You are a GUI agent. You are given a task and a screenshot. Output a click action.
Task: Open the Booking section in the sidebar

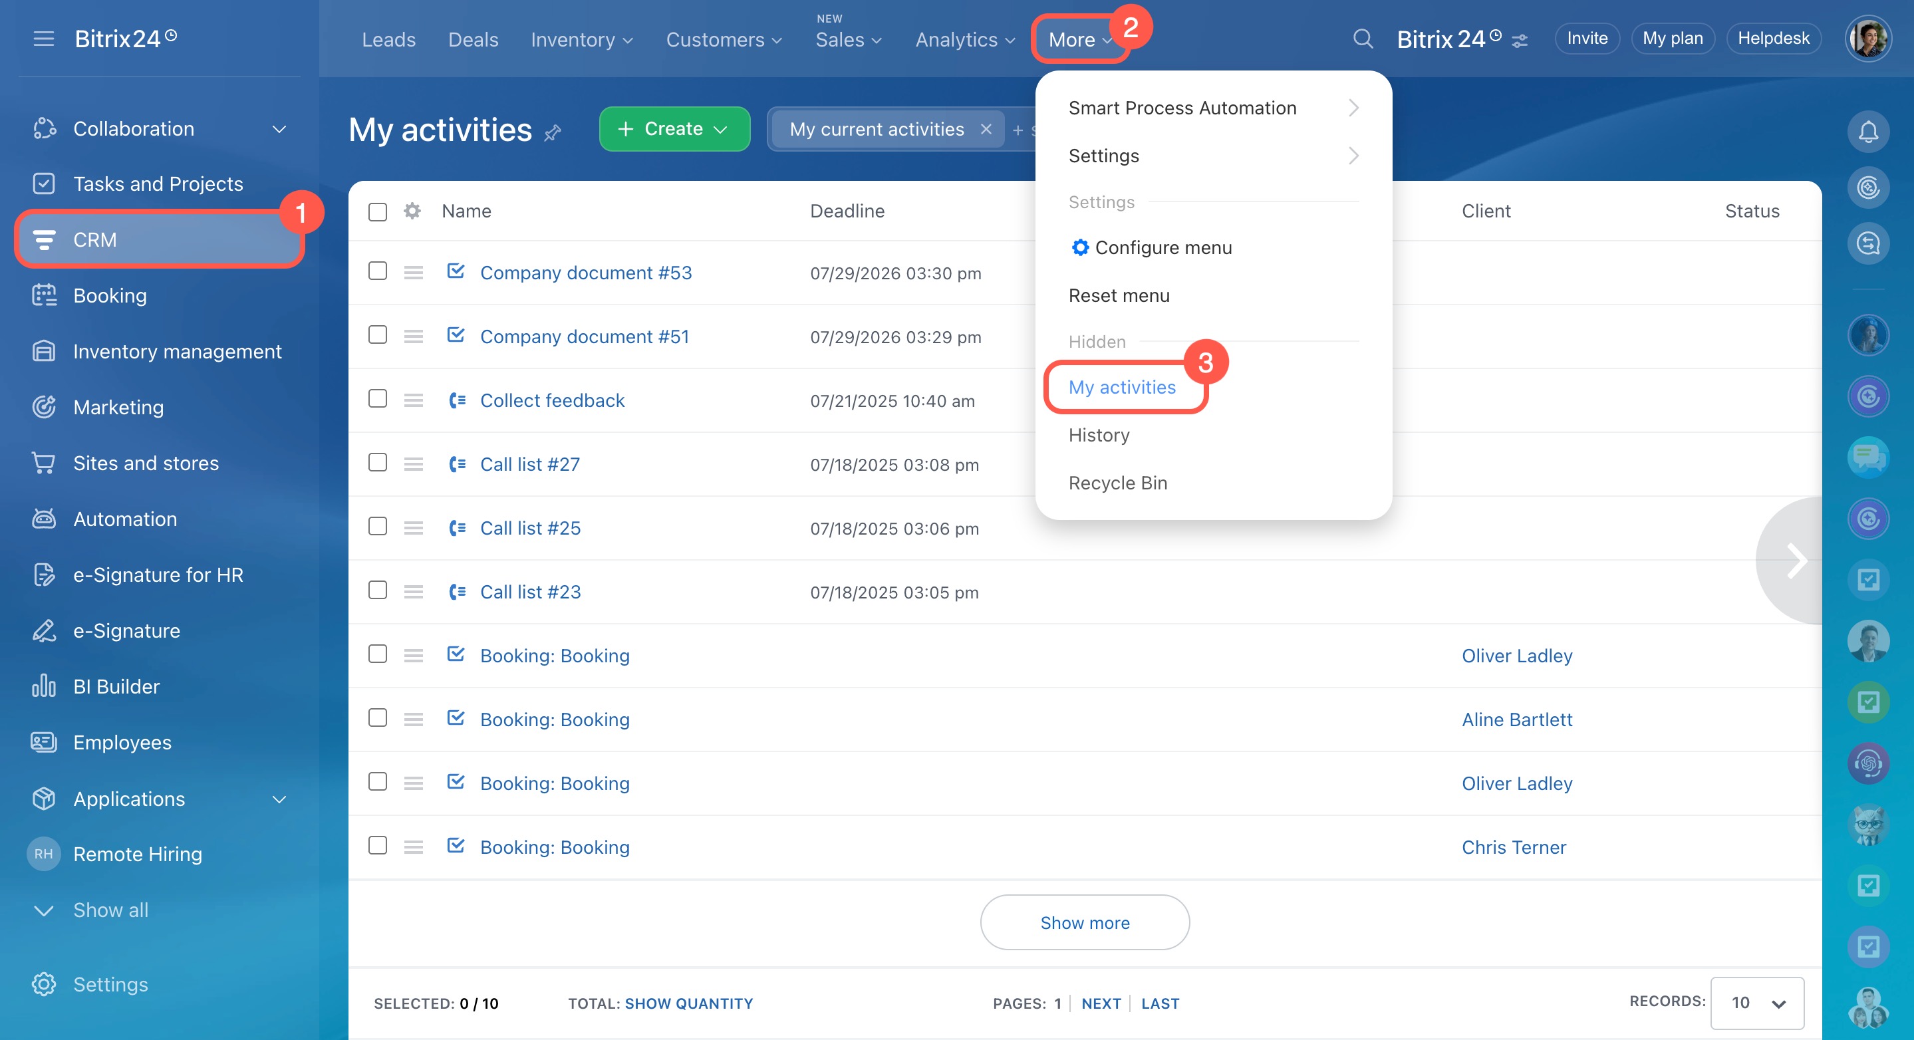coord(110,296)
